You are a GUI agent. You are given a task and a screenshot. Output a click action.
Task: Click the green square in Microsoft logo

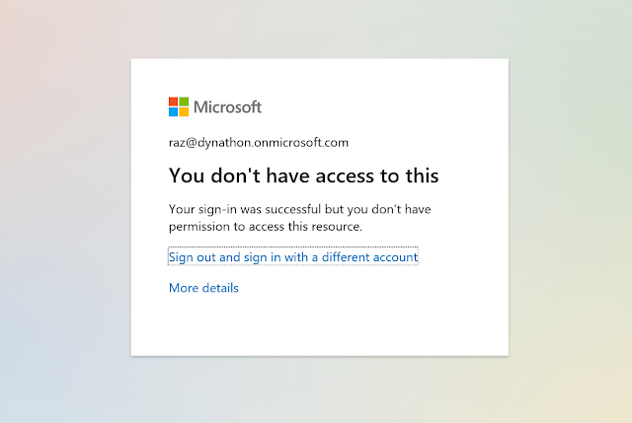coord(184,102)
